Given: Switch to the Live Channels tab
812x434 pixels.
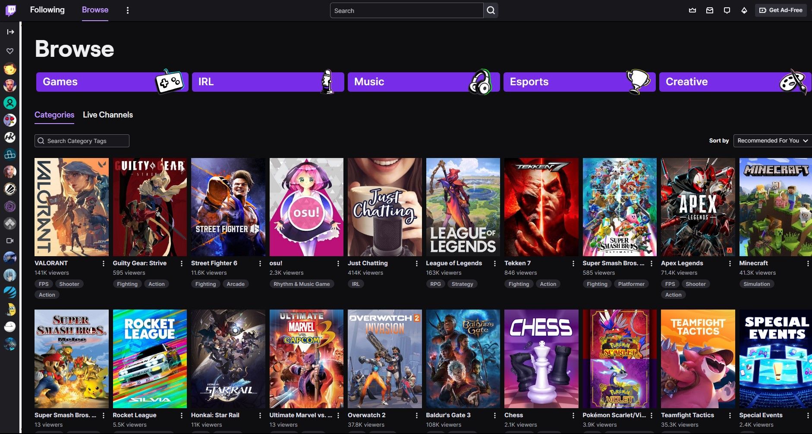Looking at the screenshot, I should pos(107,115).
